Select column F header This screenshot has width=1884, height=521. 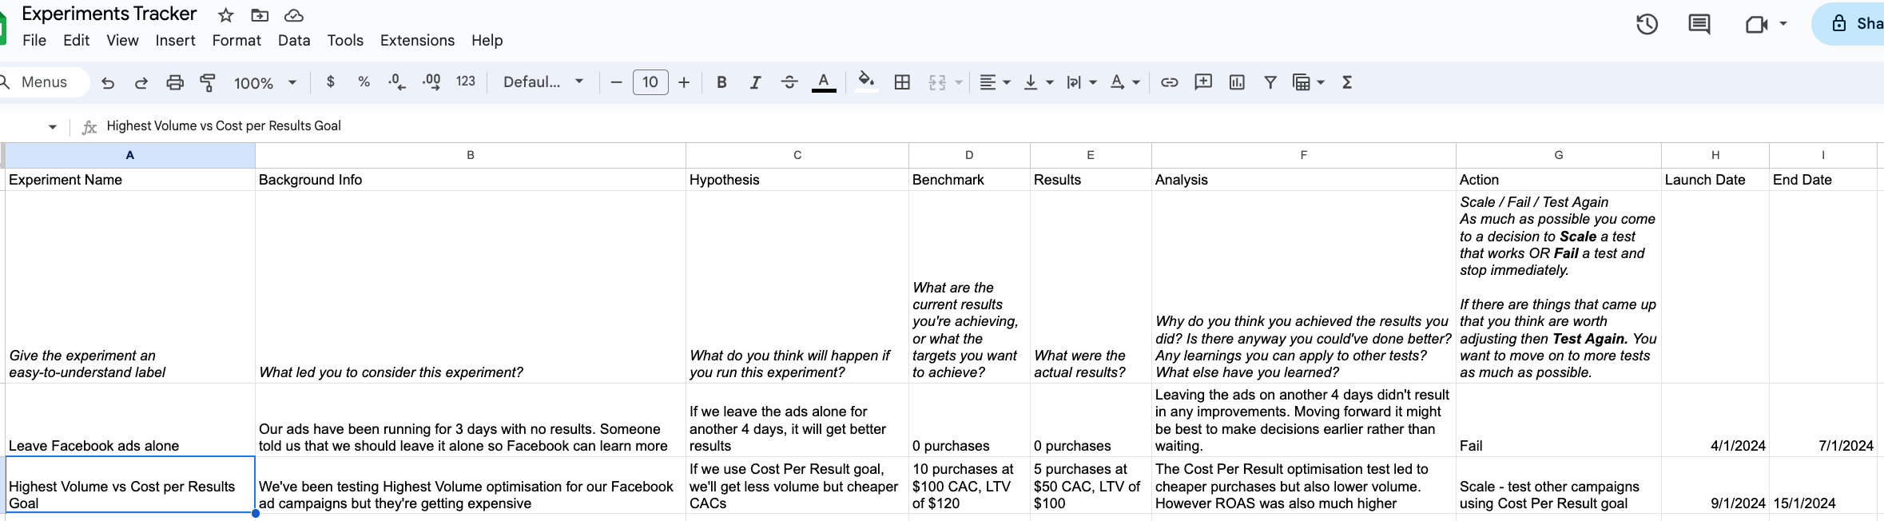(x=1304, y=155)
